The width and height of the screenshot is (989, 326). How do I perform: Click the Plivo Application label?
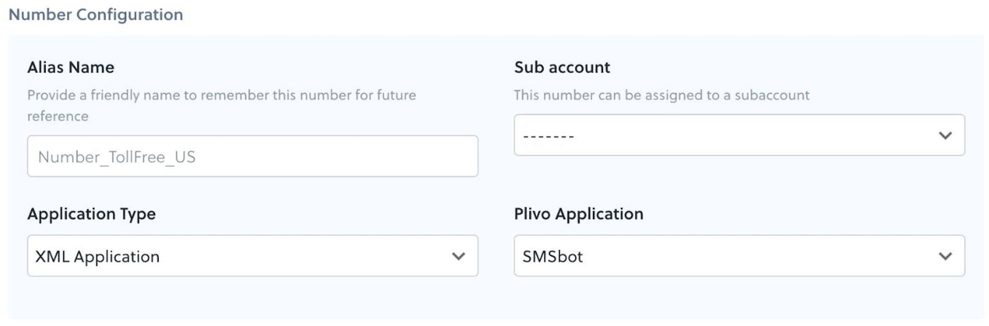coord(578,214)
